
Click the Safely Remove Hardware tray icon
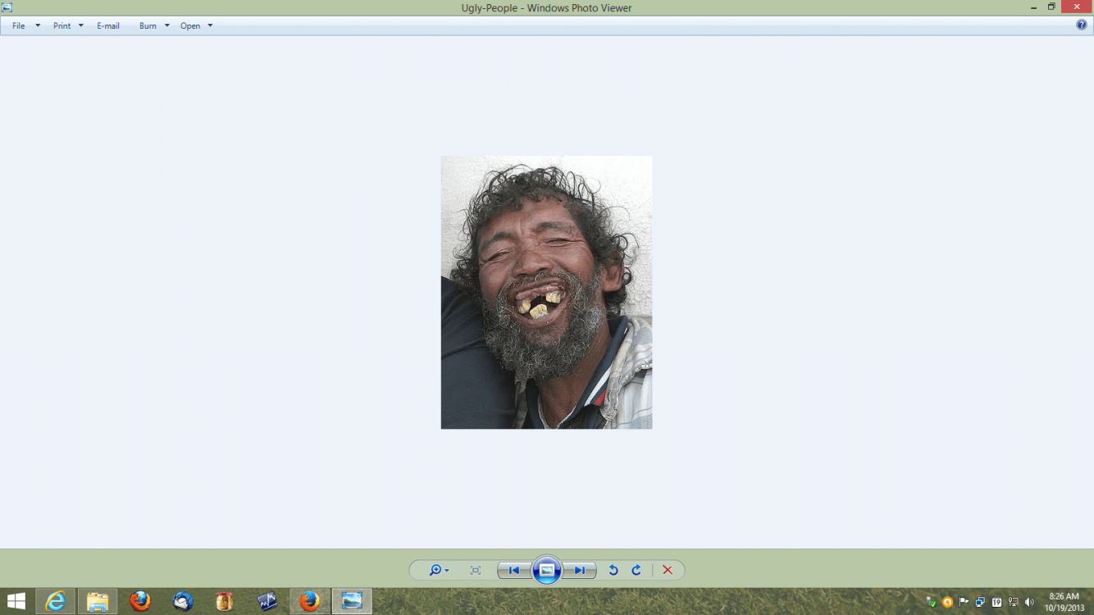click(x=932, y=602)
